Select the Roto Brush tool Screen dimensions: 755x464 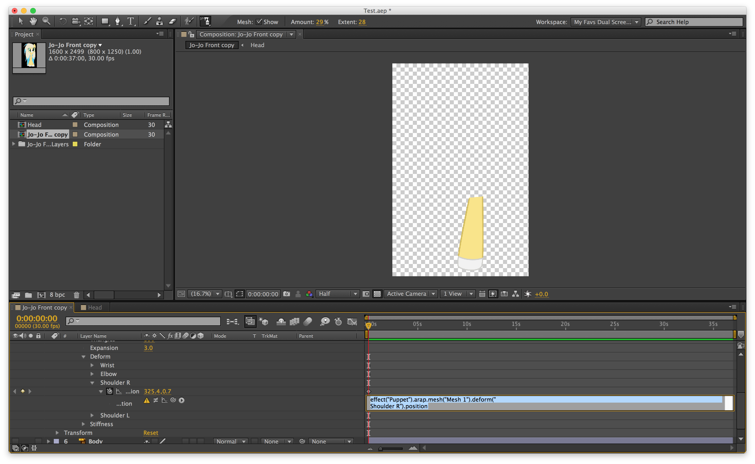coord(189,21)
